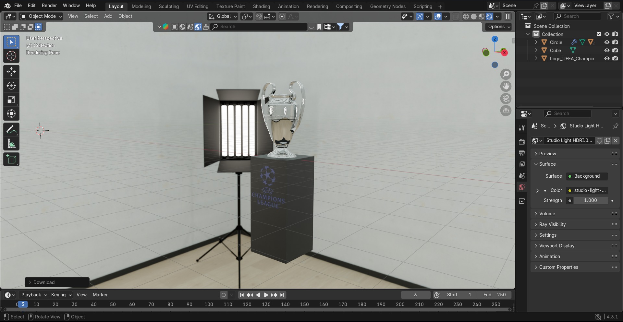Open the Playback dropdown
623x322 pixels.
tap(34, 295)
